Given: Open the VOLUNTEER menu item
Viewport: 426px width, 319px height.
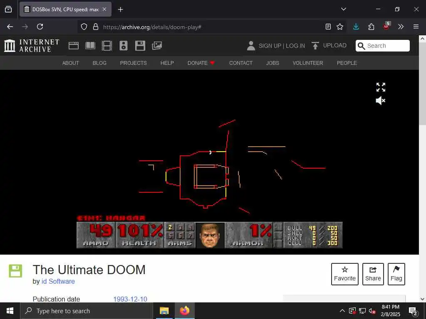Looking at the screenshot, I should click(x=308, y=63).
